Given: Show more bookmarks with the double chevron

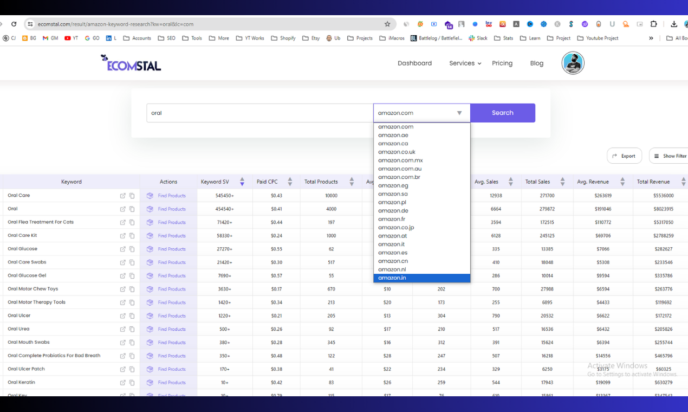Looking at the screenshot, I should (651, 38).
